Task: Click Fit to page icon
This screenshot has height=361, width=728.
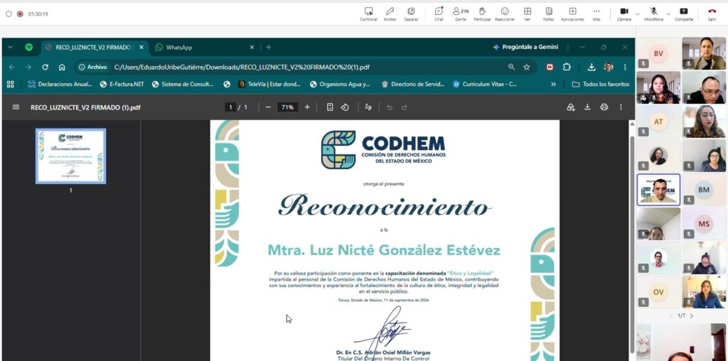Action: coord(330,107)
